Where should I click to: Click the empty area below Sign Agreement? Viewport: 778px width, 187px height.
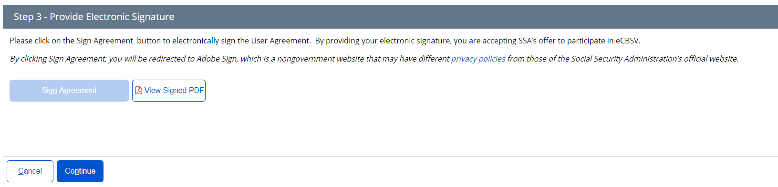click(x=69, y=128)
